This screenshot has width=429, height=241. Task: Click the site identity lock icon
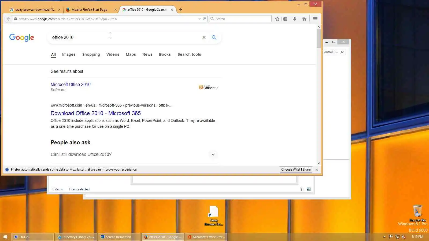(16, 19)
